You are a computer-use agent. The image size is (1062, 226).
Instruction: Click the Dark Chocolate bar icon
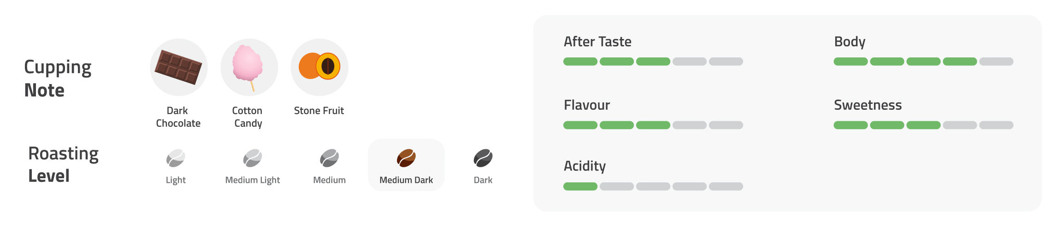tap(178, 67)
